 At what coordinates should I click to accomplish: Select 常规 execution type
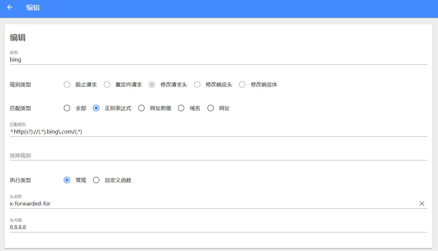point(67,180)
